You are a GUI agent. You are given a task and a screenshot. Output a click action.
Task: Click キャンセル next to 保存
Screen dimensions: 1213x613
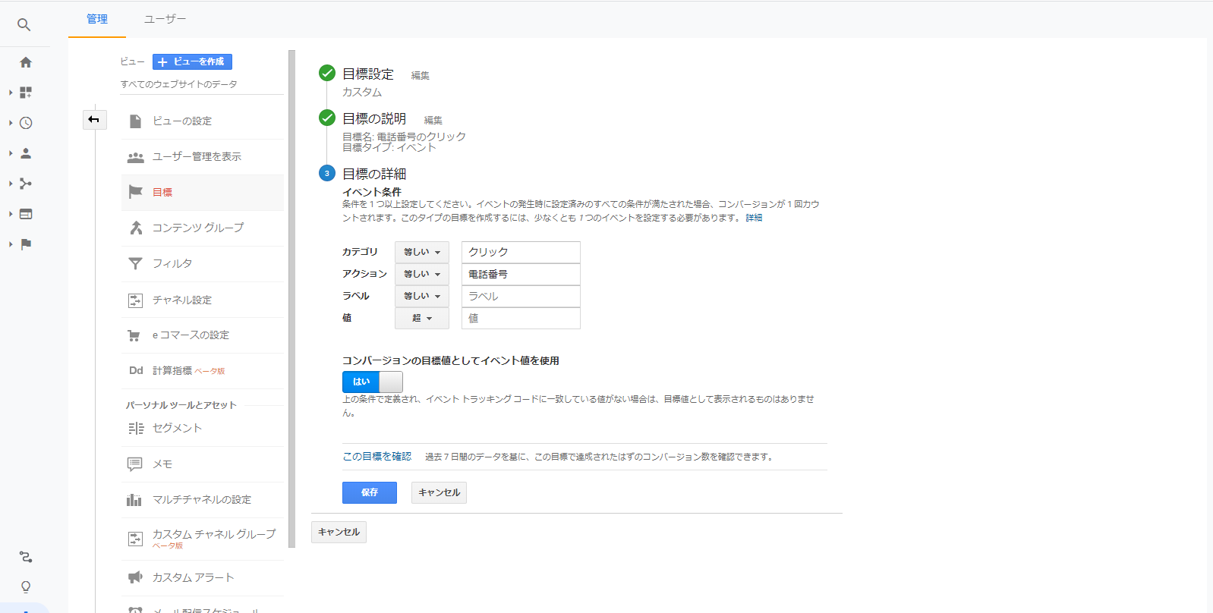pos(439,492)
